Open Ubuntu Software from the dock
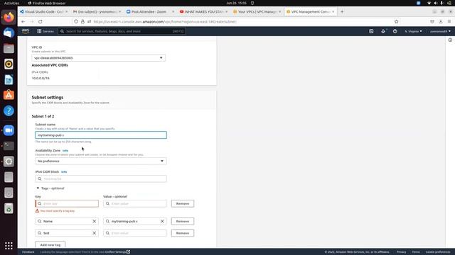The height and width of the screenshot is (255, 455). (9, 95)
